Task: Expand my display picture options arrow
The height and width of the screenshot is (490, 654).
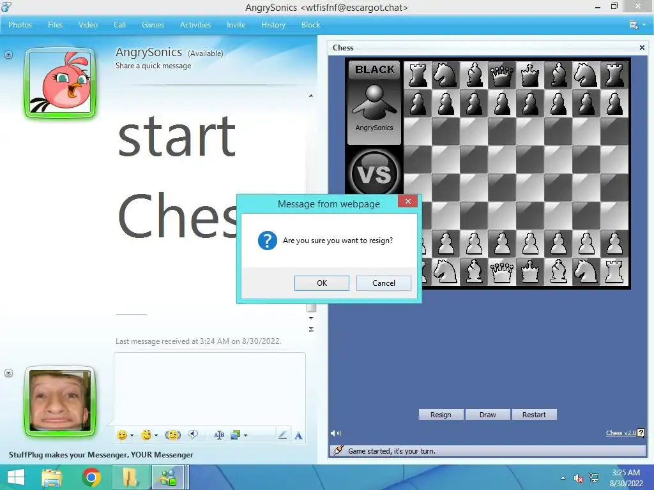Action: pyautogui.click(x=8, y=373)
